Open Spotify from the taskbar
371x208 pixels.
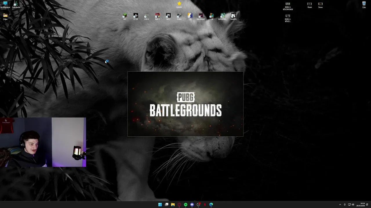[185, 205]
